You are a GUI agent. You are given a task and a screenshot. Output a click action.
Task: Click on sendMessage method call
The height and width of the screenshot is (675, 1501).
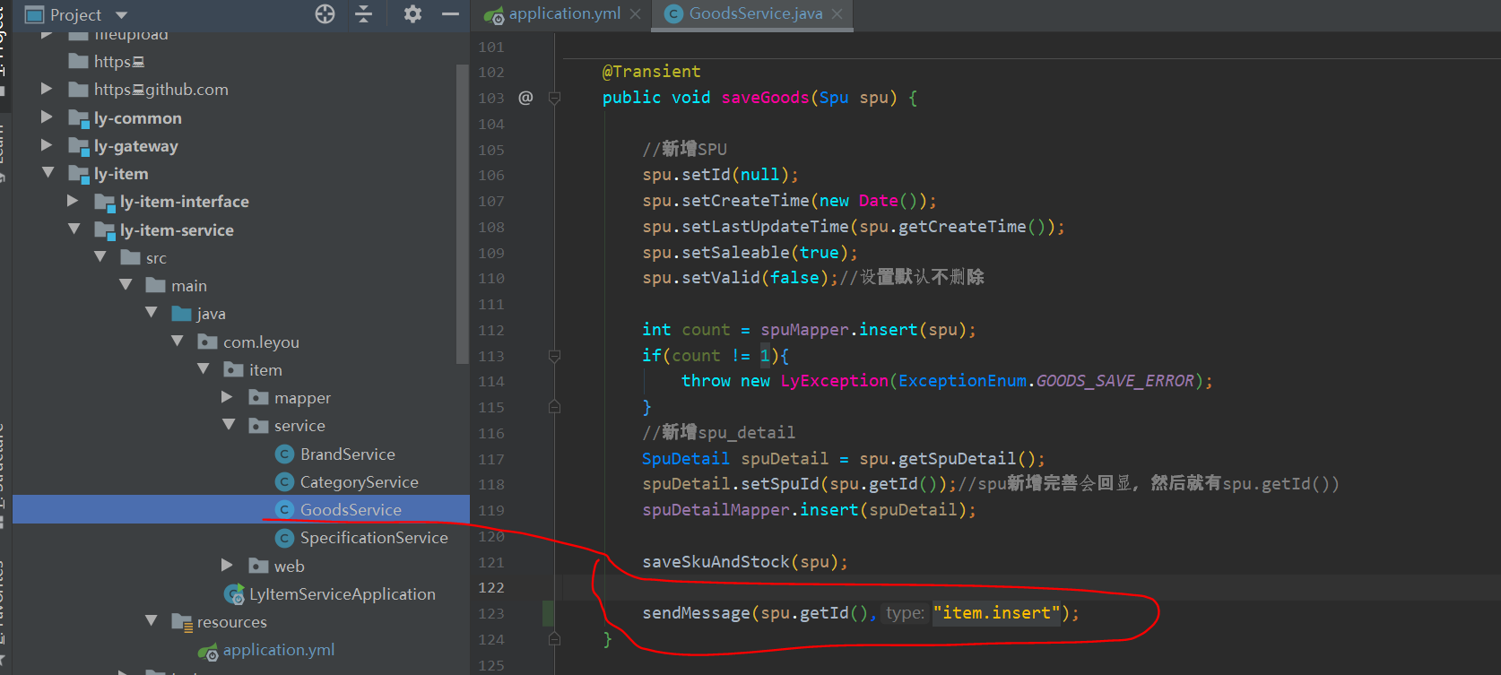pos(696,613)
